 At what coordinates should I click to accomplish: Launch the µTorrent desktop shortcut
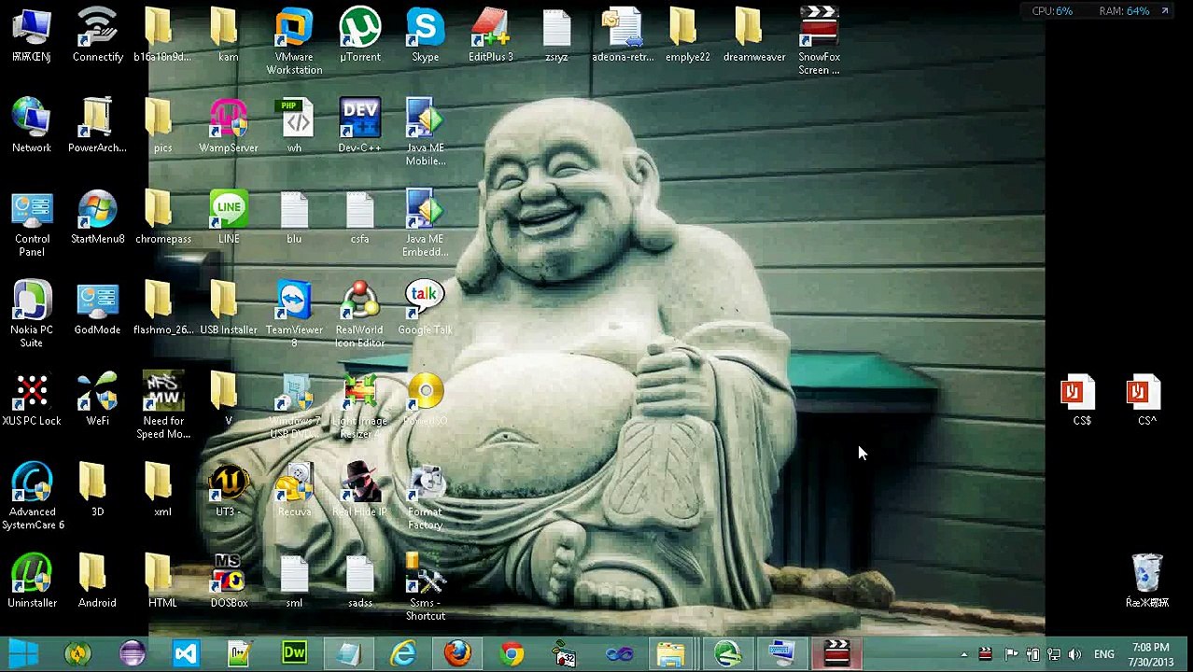click(x=359, y=35)
